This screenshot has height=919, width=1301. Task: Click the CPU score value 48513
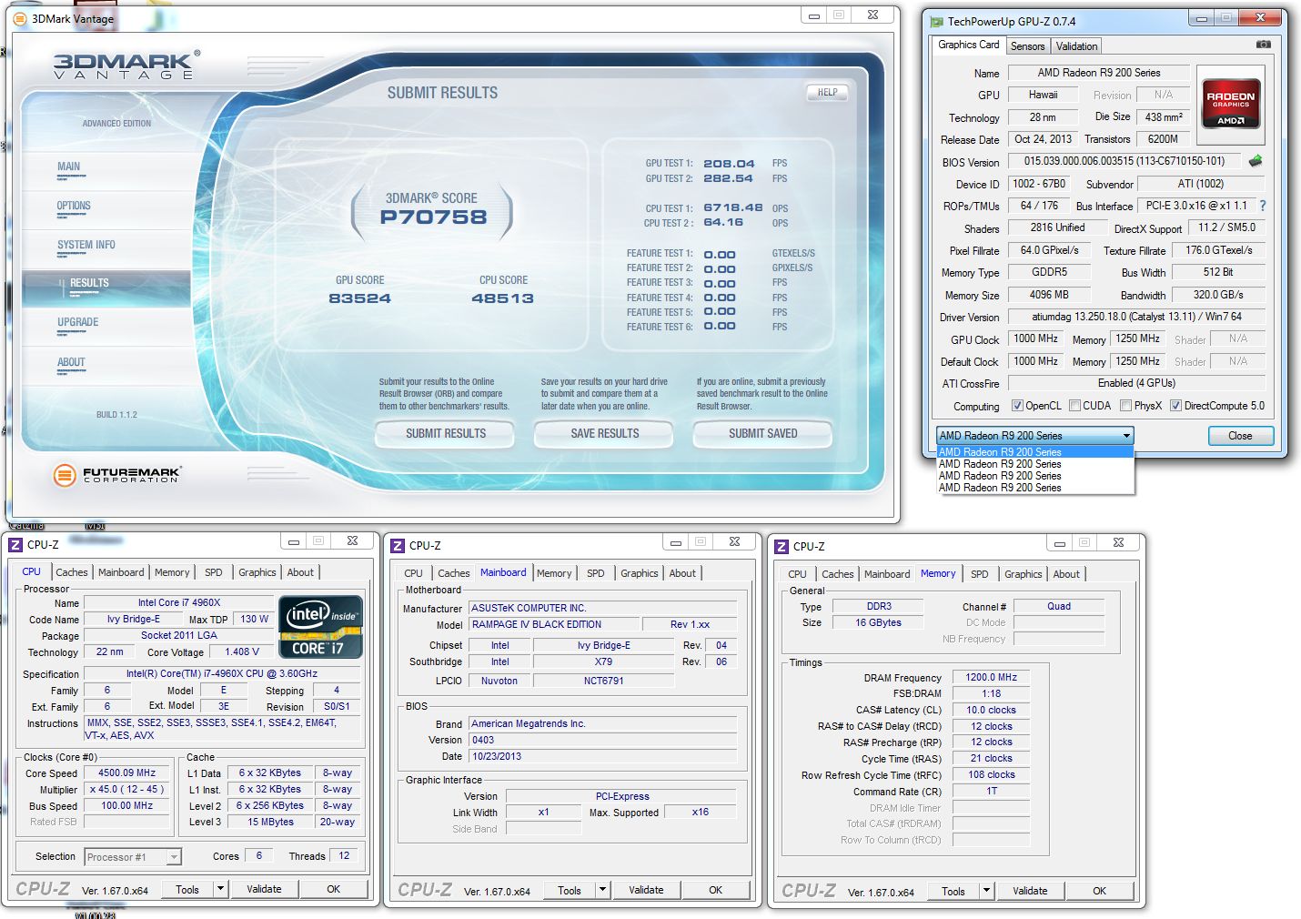click(x=502, y=298)
